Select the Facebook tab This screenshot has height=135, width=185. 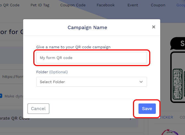coord(106,5)
